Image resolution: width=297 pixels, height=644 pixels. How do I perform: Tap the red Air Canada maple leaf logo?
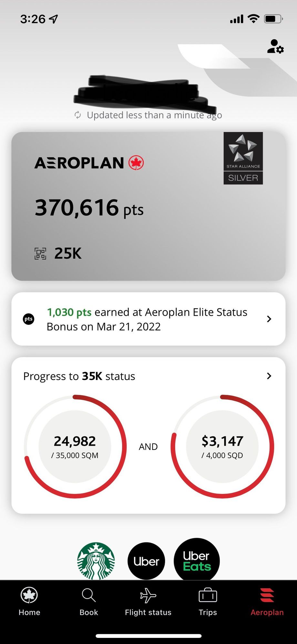click(x=136, y=163)
